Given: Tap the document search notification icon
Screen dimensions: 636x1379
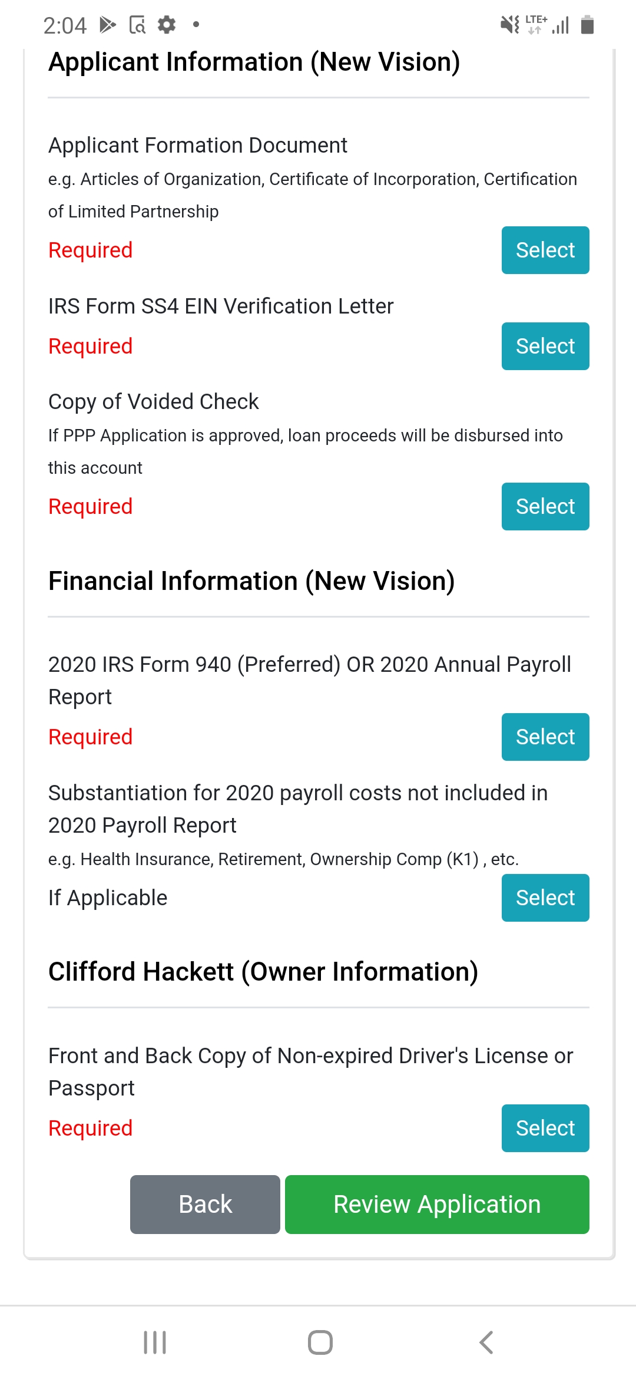Looking at the screenshot, I should pyautogui.click(x=137, y=25).
